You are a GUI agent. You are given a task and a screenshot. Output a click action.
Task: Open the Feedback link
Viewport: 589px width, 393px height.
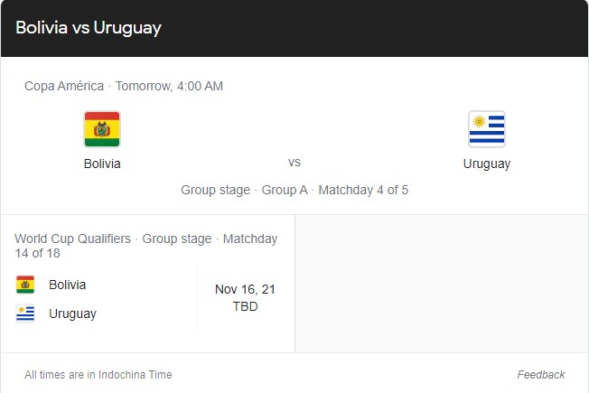coord(541,375)
